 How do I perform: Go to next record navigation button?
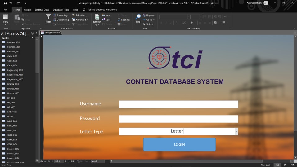[66, 161]
